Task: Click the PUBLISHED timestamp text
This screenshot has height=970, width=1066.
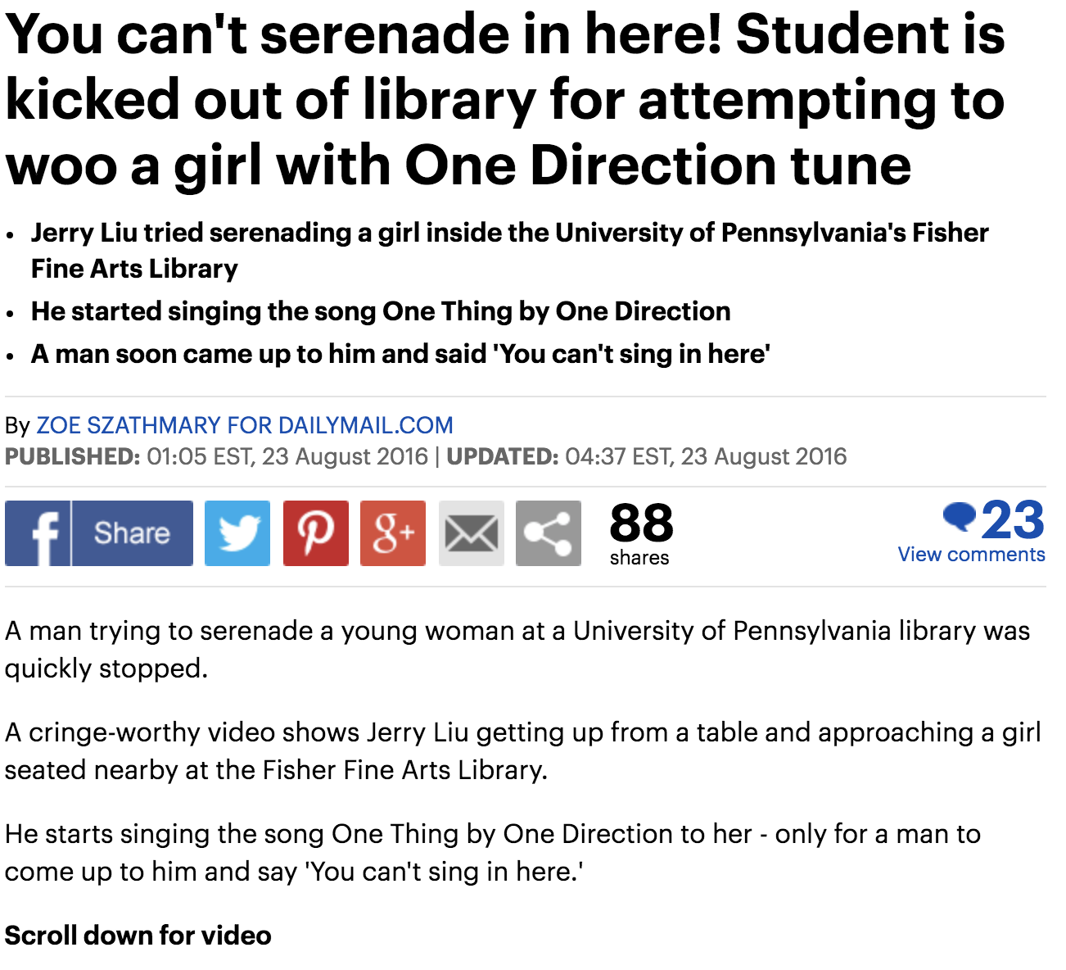Action: [x=216, y=456]
